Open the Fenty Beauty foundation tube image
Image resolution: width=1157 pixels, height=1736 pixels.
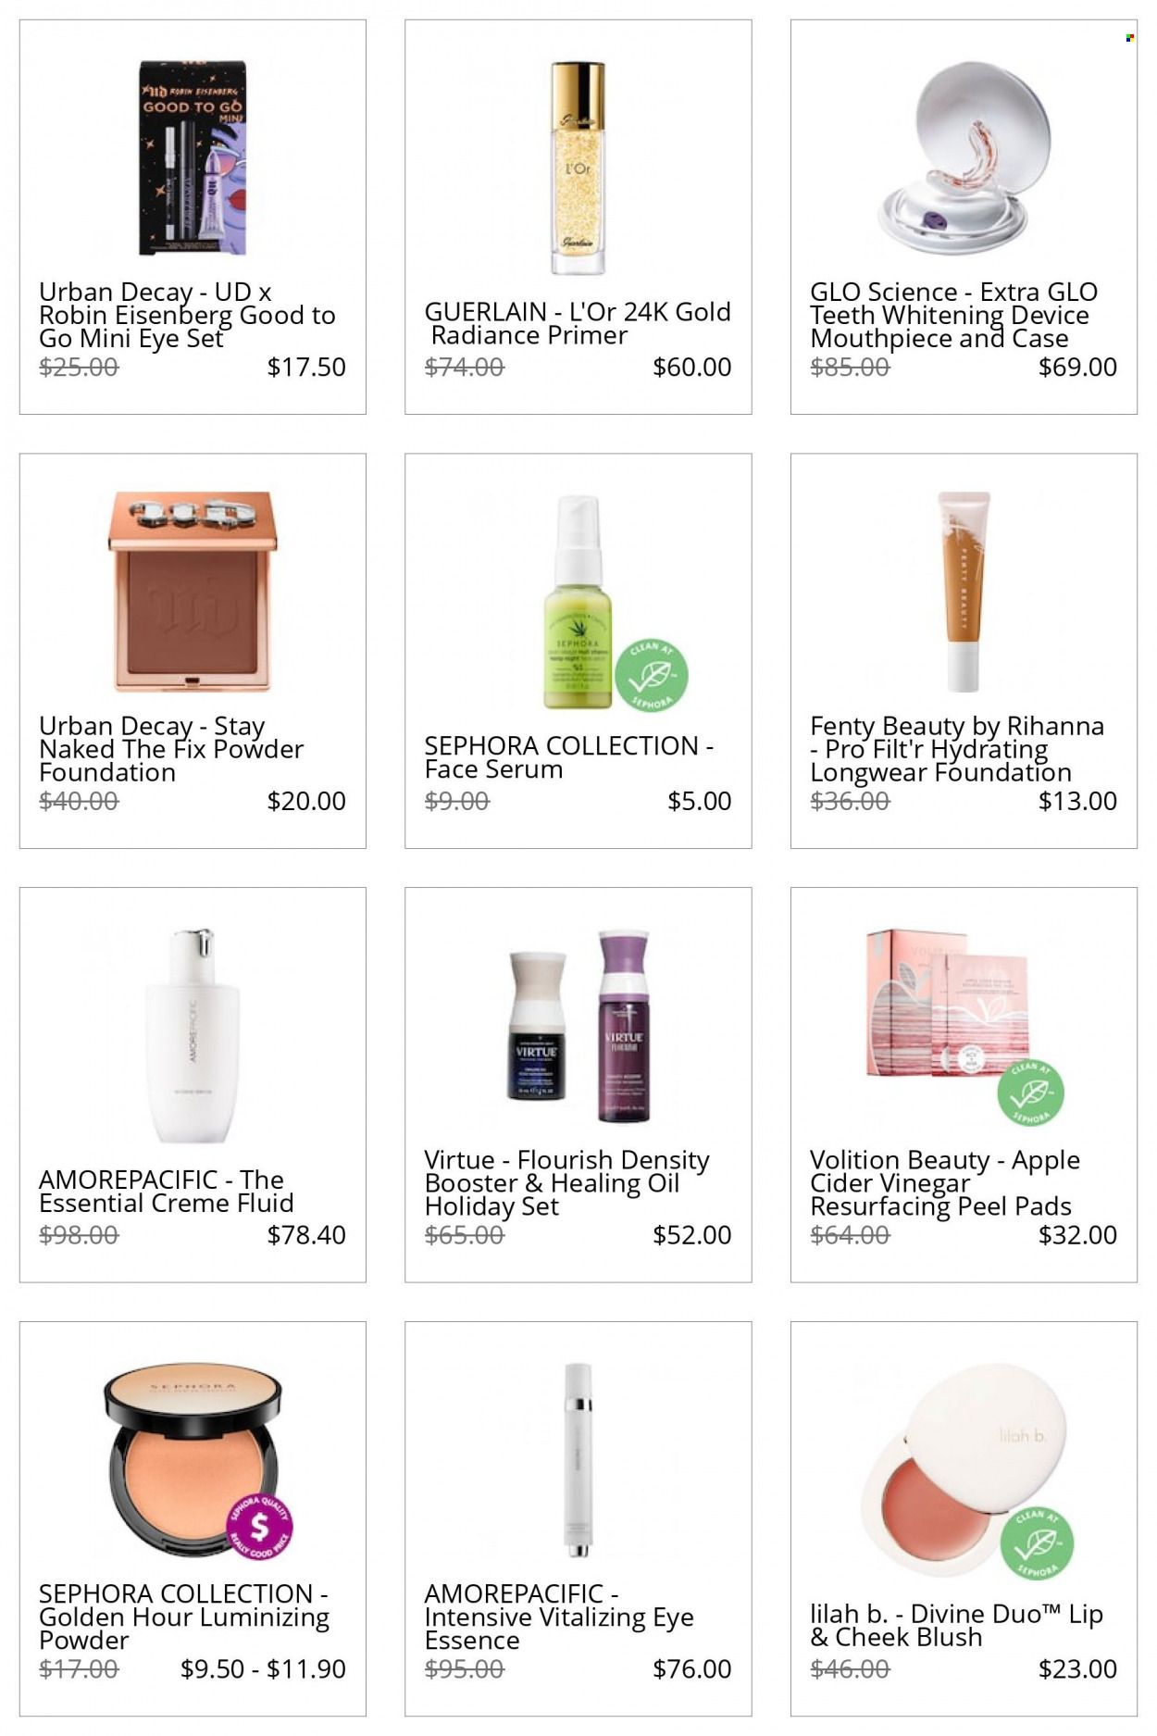tap(964, 592)
